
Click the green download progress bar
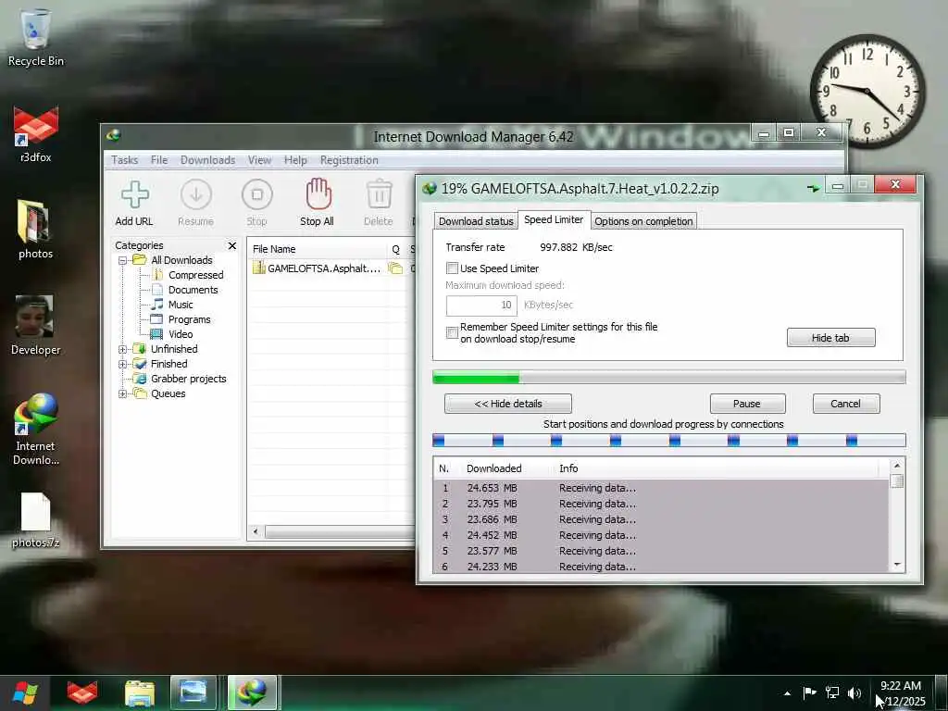tap(668, 378)
